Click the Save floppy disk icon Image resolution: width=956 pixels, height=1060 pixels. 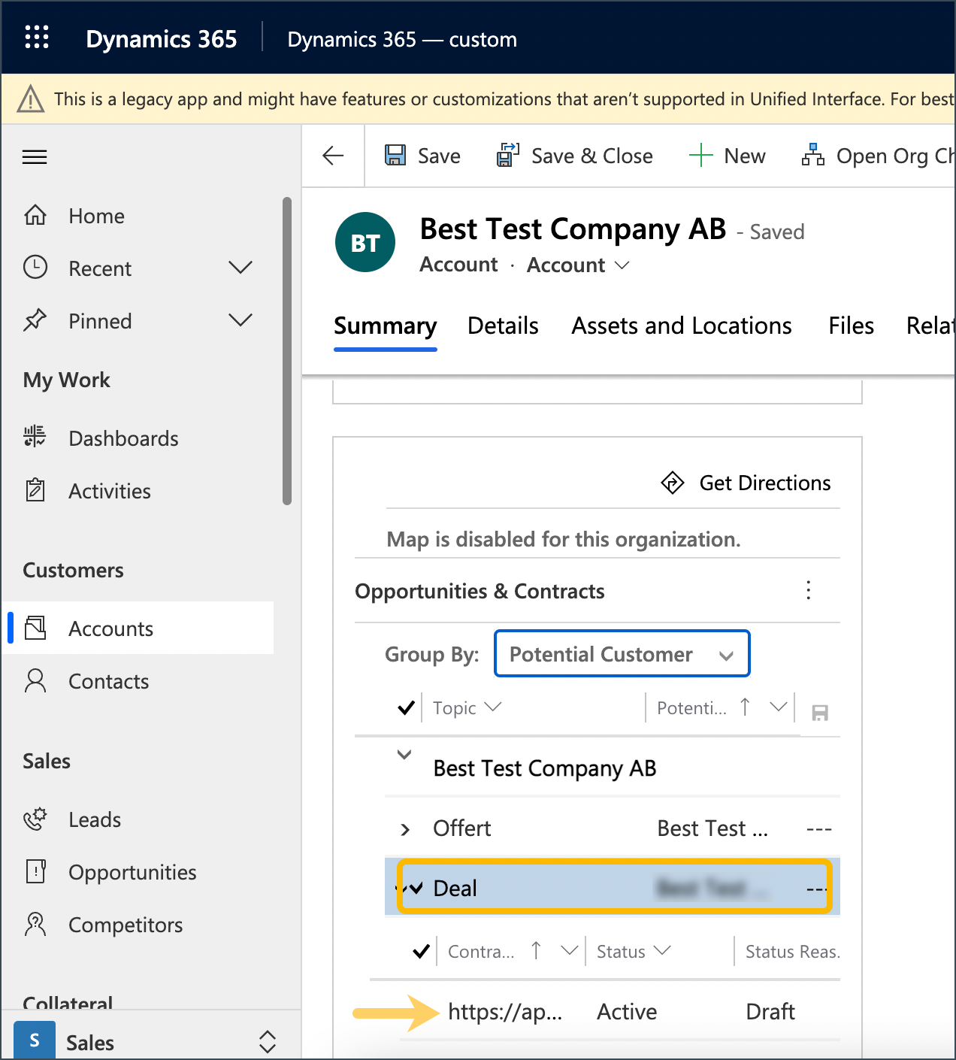(x=395, y=155)
